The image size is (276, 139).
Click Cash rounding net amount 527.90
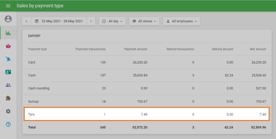[x=261, y=88]
